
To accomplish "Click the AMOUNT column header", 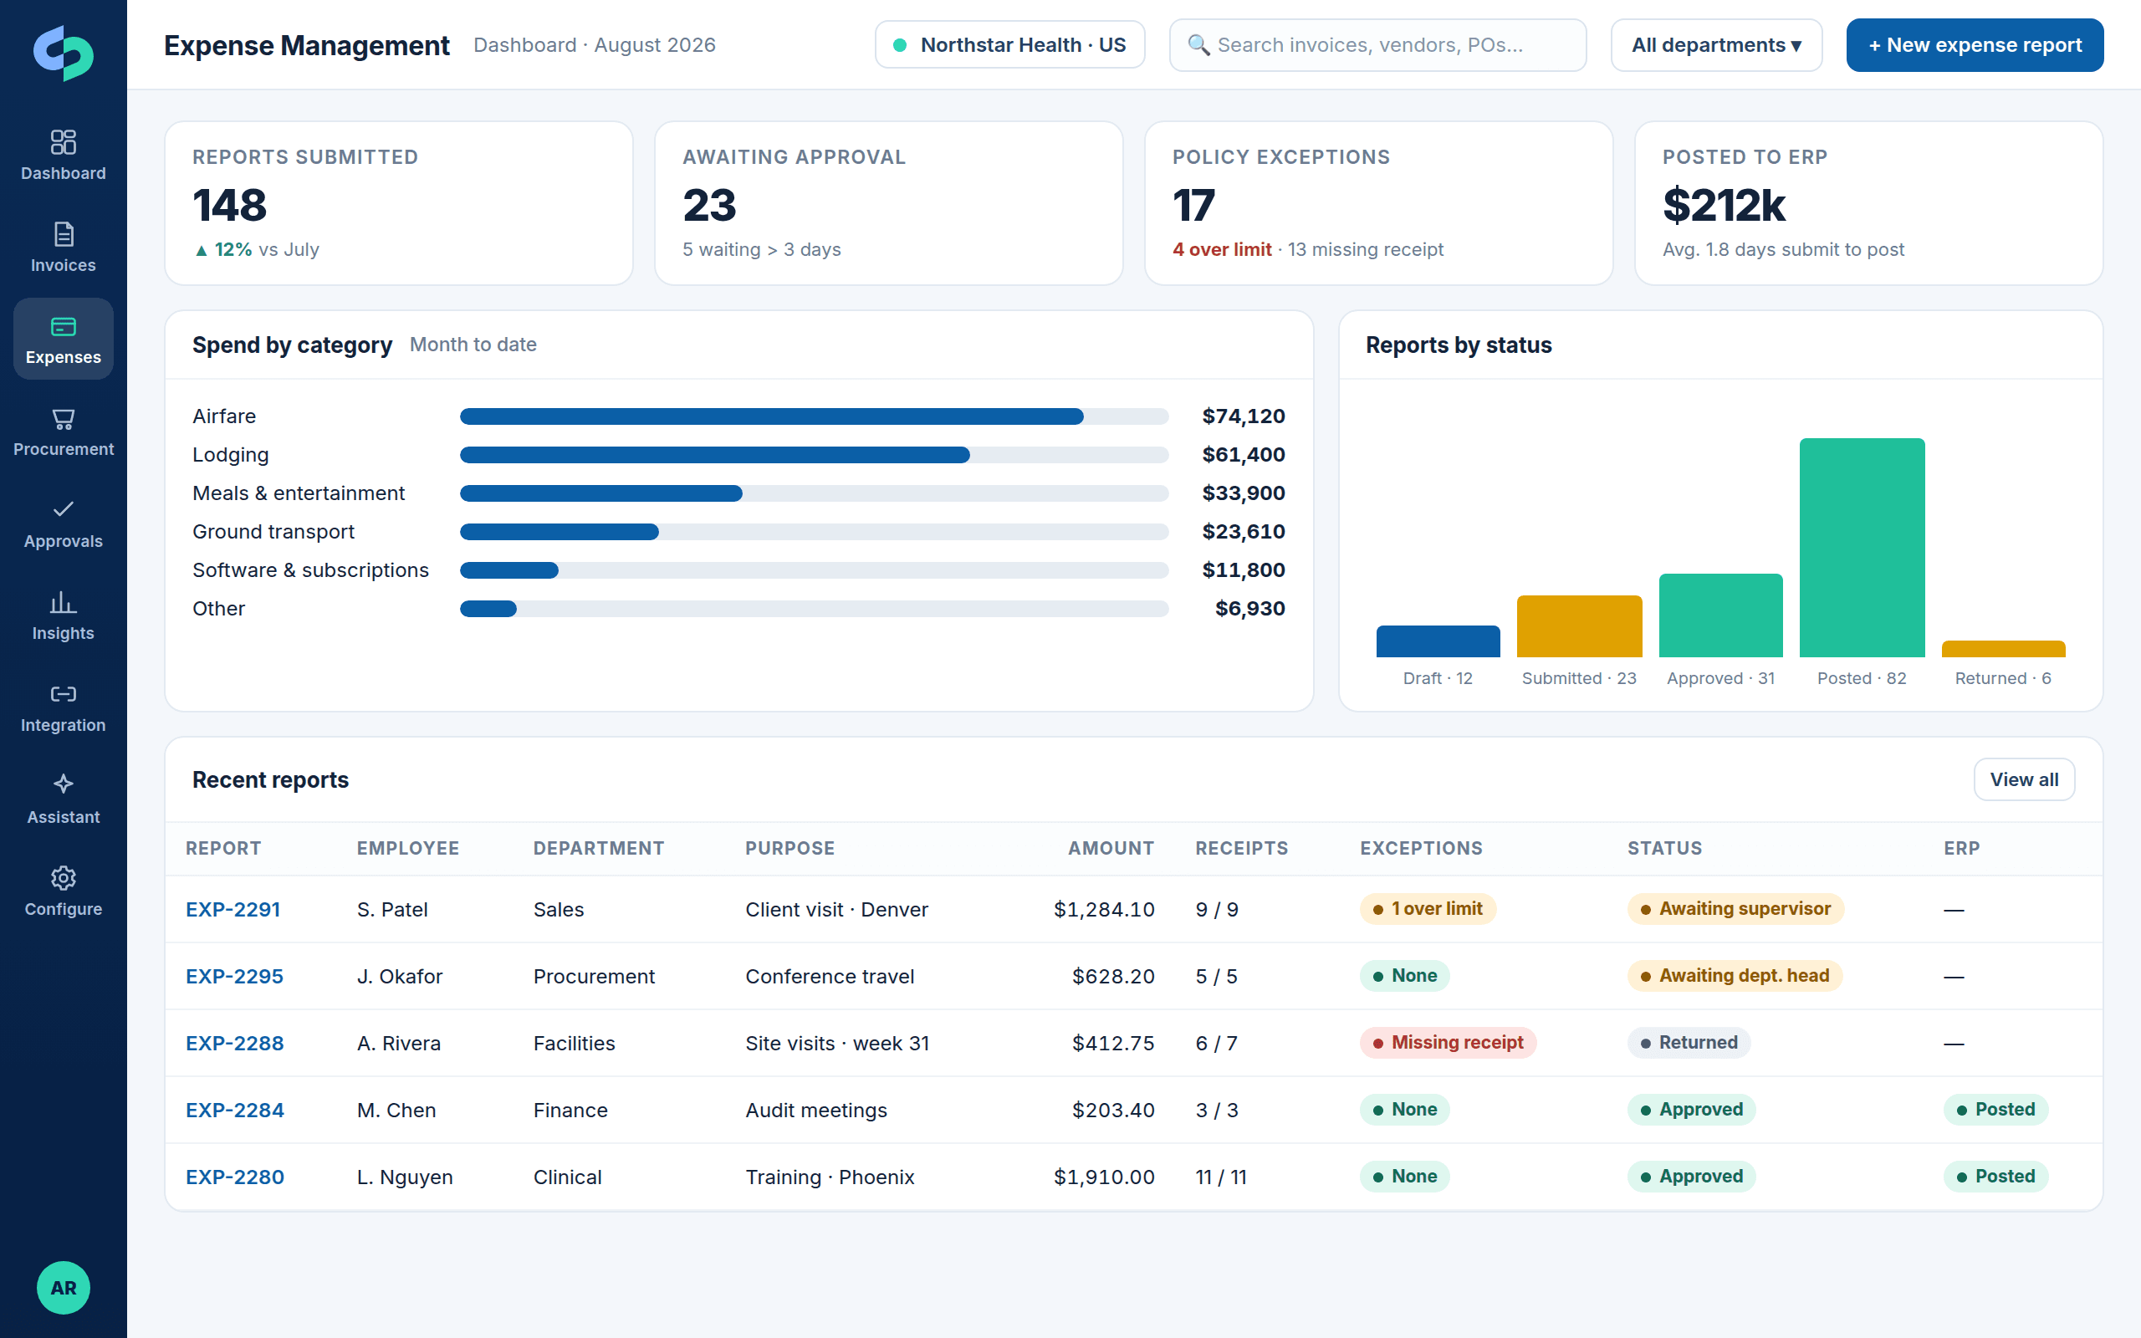I will 1111,849.
